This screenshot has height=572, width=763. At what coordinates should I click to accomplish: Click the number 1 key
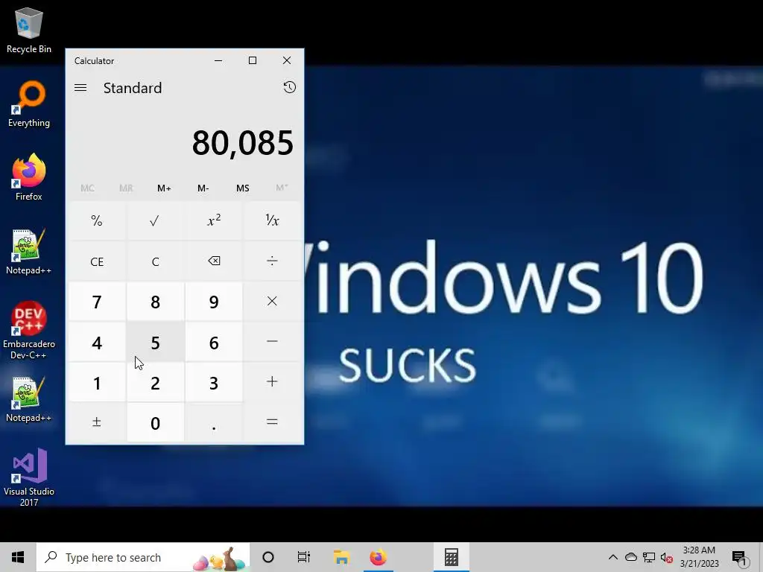(97, 382)
